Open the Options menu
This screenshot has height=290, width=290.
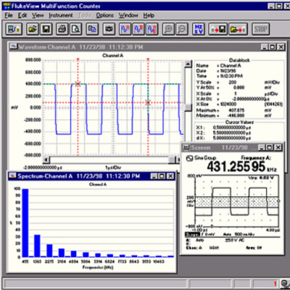[x=105, y=15]
